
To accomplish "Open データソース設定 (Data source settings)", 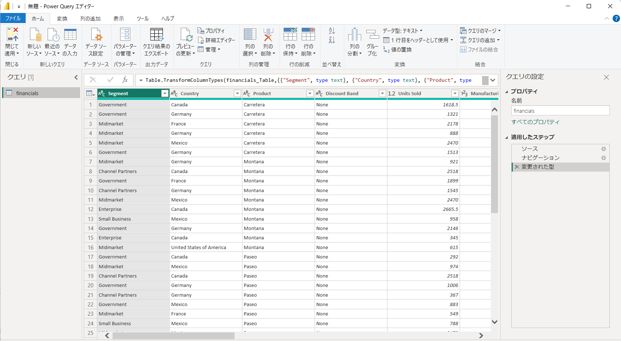I will (x=96, y=35).
